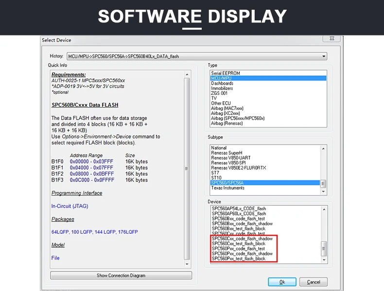Viewport: 384px width, 291px height.
Task: Click address range 0x0C000 - 0x0FFFF
Action: [92, 180]
